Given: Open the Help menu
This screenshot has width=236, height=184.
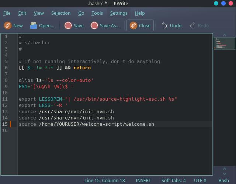Looking at the screenshot, I should (x=140, y=13).
